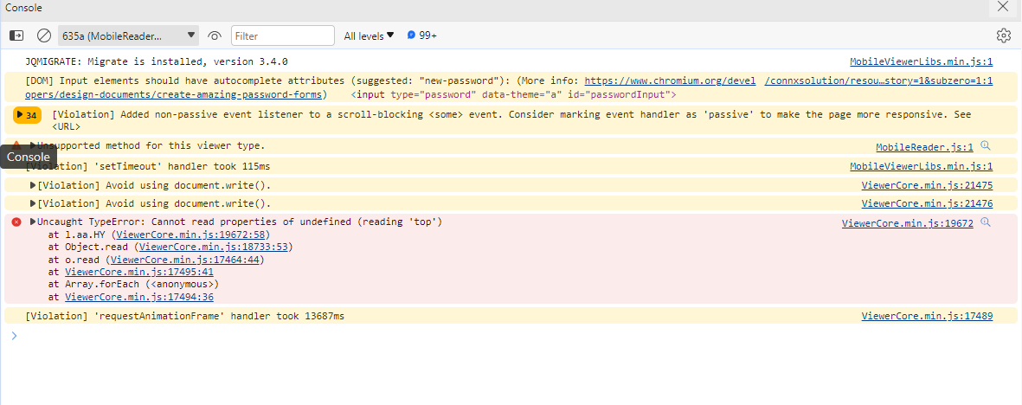Click the red error icon on TypeError
1022x405 pixels.
click(16, 222)
